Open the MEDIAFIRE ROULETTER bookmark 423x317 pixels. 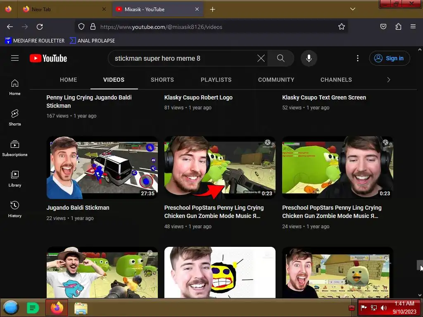[x=35, y=41]
